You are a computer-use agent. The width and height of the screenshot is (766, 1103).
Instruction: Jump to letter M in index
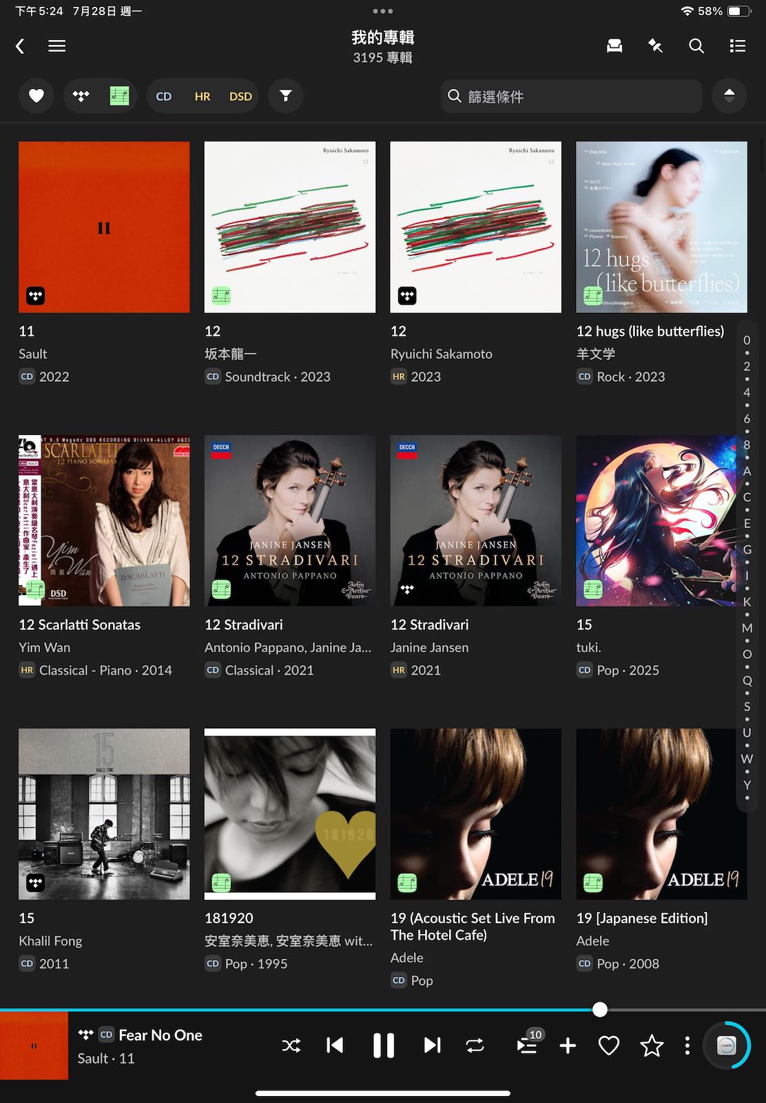pyautogui.click(x=747, y=628)
